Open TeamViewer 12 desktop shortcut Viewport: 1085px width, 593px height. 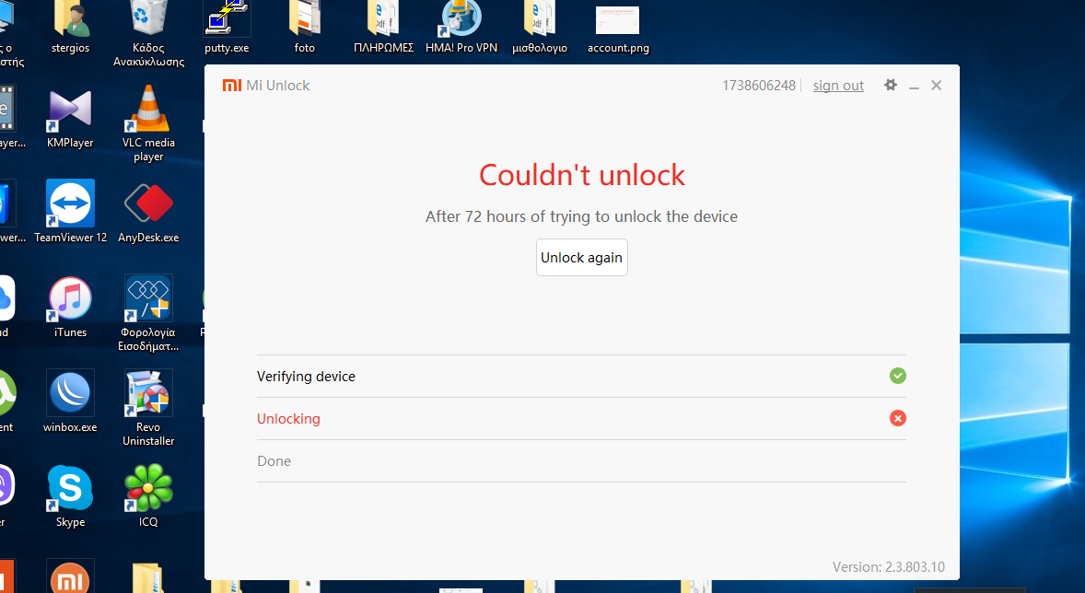point(70,203)
